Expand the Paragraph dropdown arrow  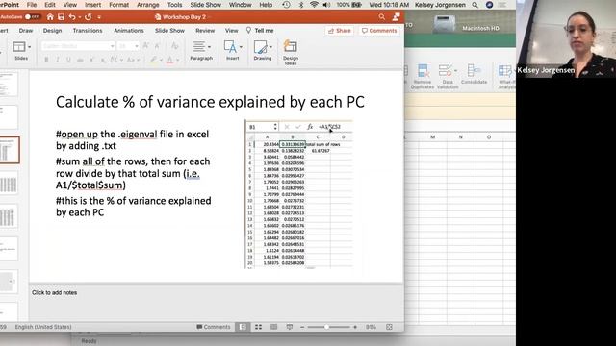tap(209, 47)
